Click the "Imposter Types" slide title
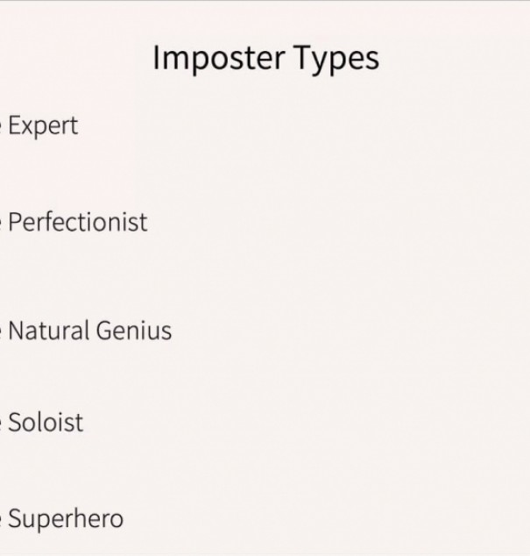The width and height of the screenshot is (530, 556). click(x=265, y=59)
